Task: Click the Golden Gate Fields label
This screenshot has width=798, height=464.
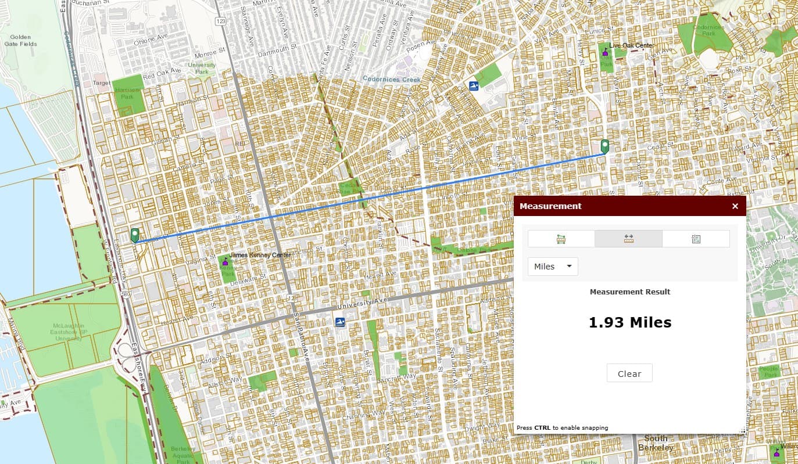Action: point(20,40)
